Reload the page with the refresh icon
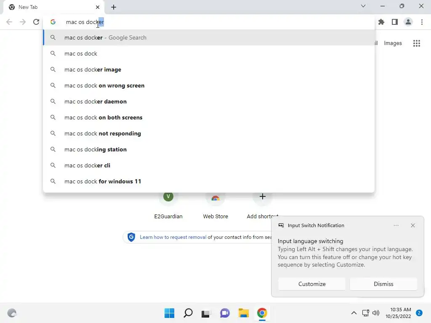 click(36, 22)
